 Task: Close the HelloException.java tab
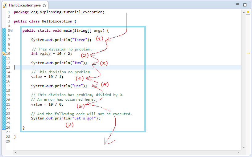pos(45,5)
